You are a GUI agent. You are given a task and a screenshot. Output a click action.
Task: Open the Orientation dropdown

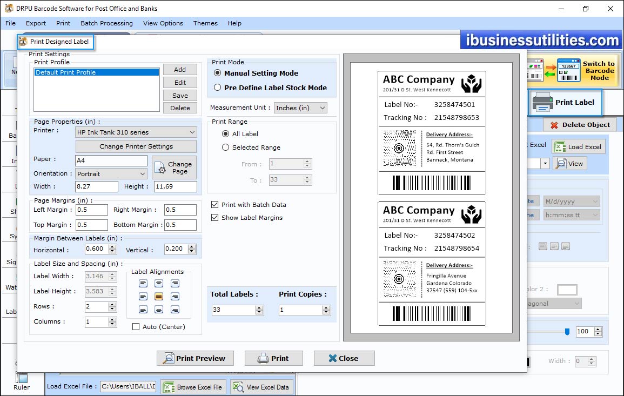coord(111,174)
